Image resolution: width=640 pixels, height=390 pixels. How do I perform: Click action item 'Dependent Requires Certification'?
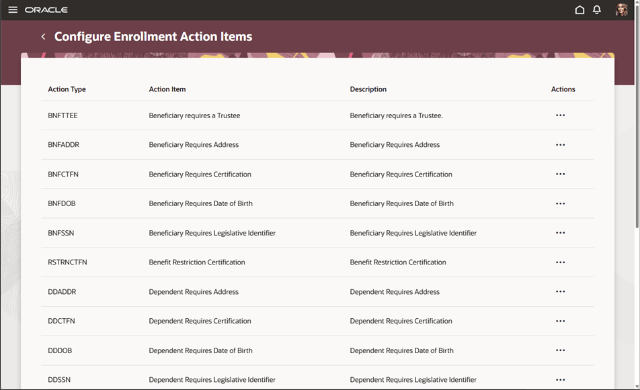pyautogui.click(x=200, y=321)
